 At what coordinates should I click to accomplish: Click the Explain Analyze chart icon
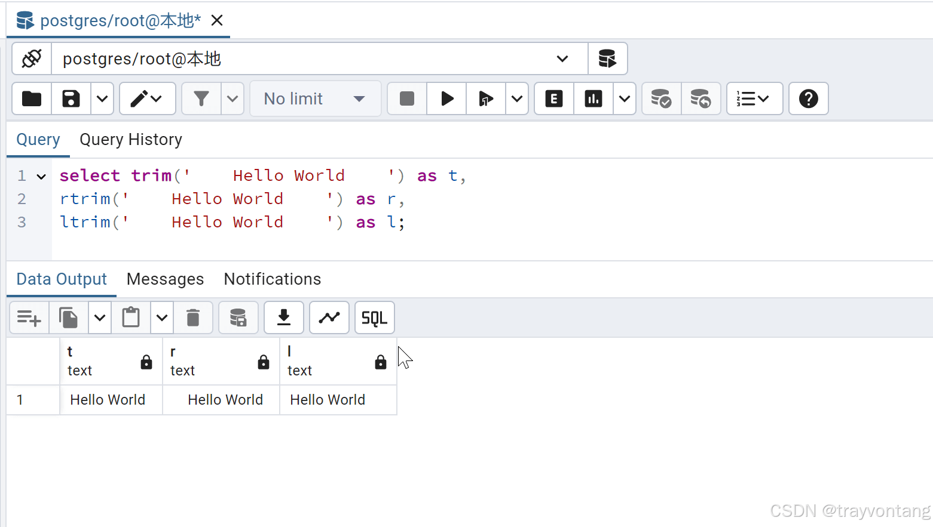tap(594, 98)
